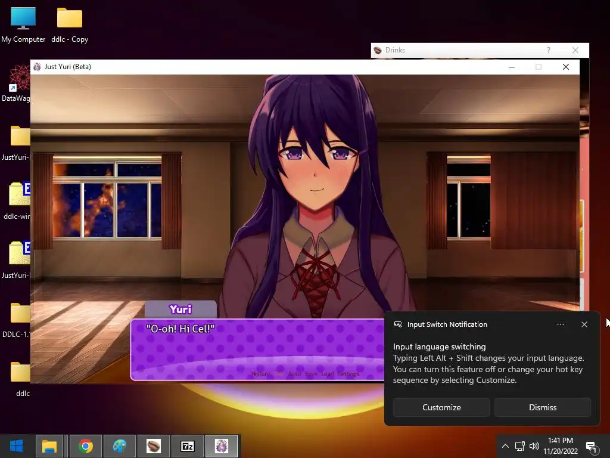The height and width of the screenshot is (458, 610).
Task: Close the Just Yuri (Beta) window
Action: 566,67
